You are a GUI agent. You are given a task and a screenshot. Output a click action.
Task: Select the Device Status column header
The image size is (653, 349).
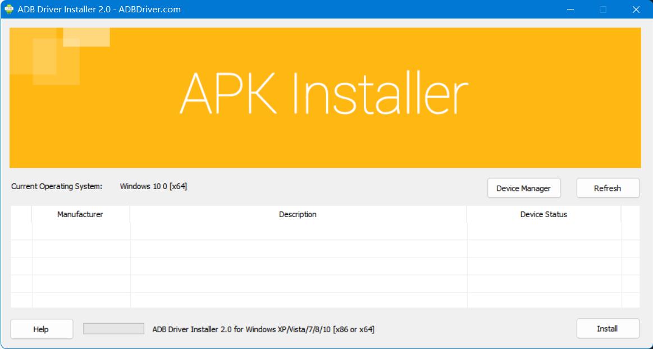click(544, 214)
